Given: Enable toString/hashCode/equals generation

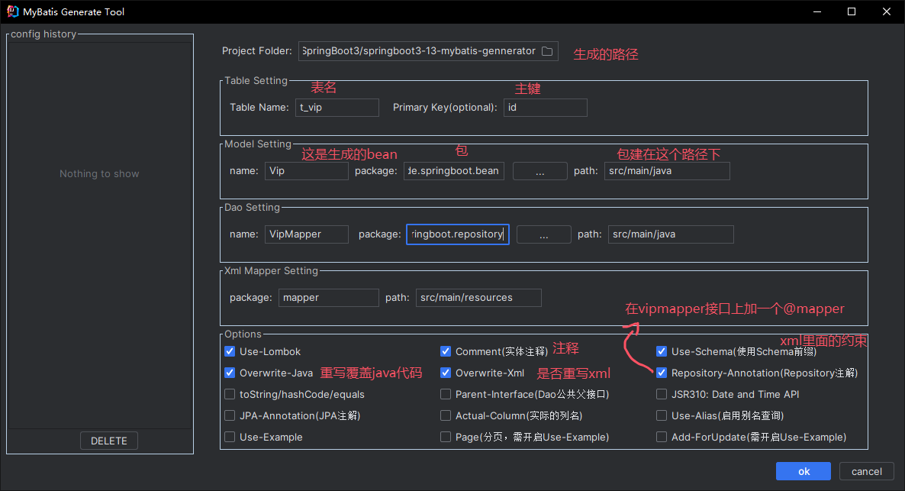Looking at the screenshot, I should click(x=230, y=394).
